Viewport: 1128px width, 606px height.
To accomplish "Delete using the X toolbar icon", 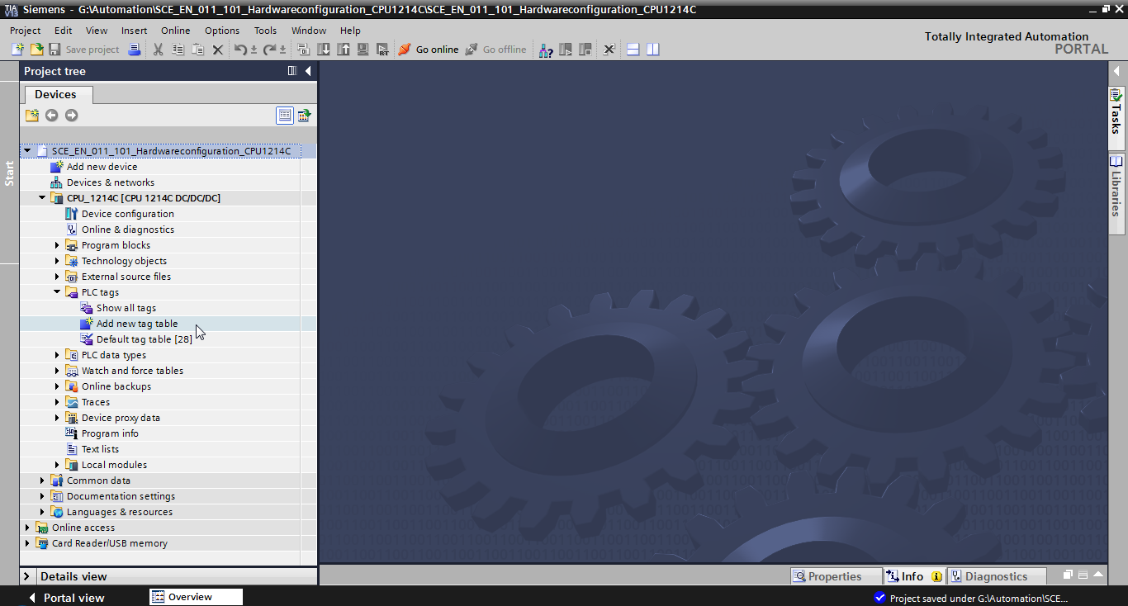I will [218, 50].
